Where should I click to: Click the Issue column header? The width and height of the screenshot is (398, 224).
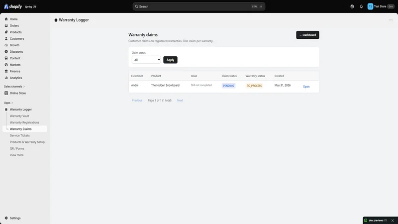(x=194, y=76)
